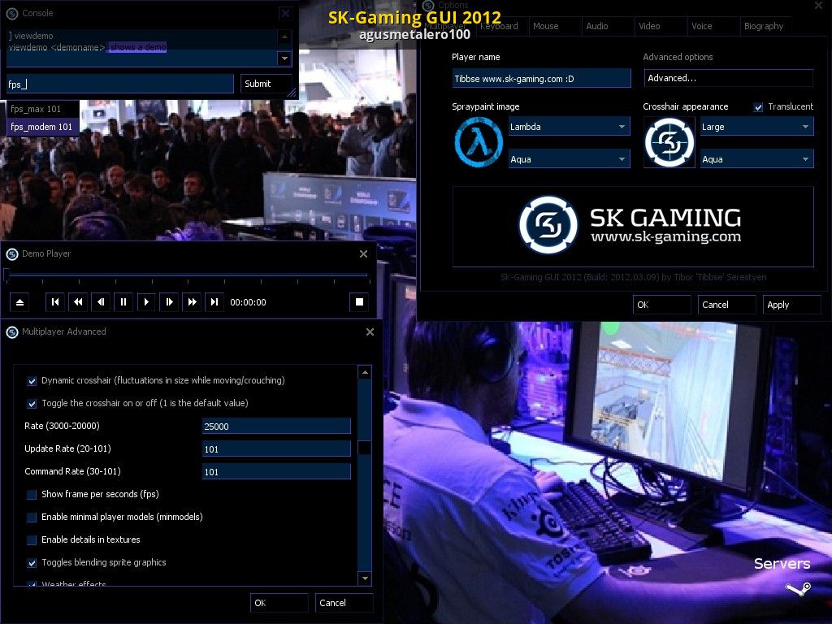
Task: Uncheck the Translucent crosshair option
Action: point(758,107)
